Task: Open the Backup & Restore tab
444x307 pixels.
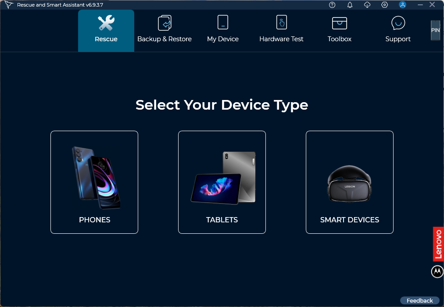Action: [165, 31]
